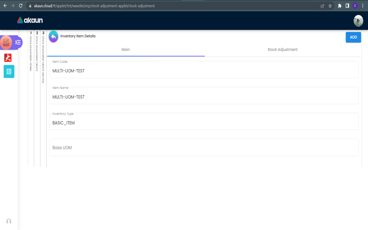Click the purple back arrow button
This screenshot has width=368, height=230.
tap(53, 37)
